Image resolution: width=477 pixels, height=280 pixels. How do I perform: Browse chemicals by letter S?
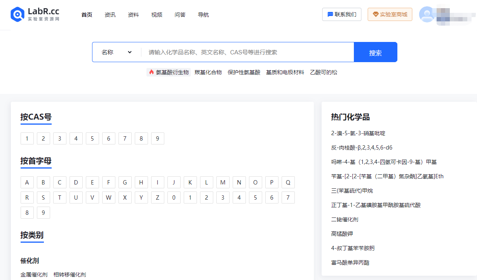[44, 198]
